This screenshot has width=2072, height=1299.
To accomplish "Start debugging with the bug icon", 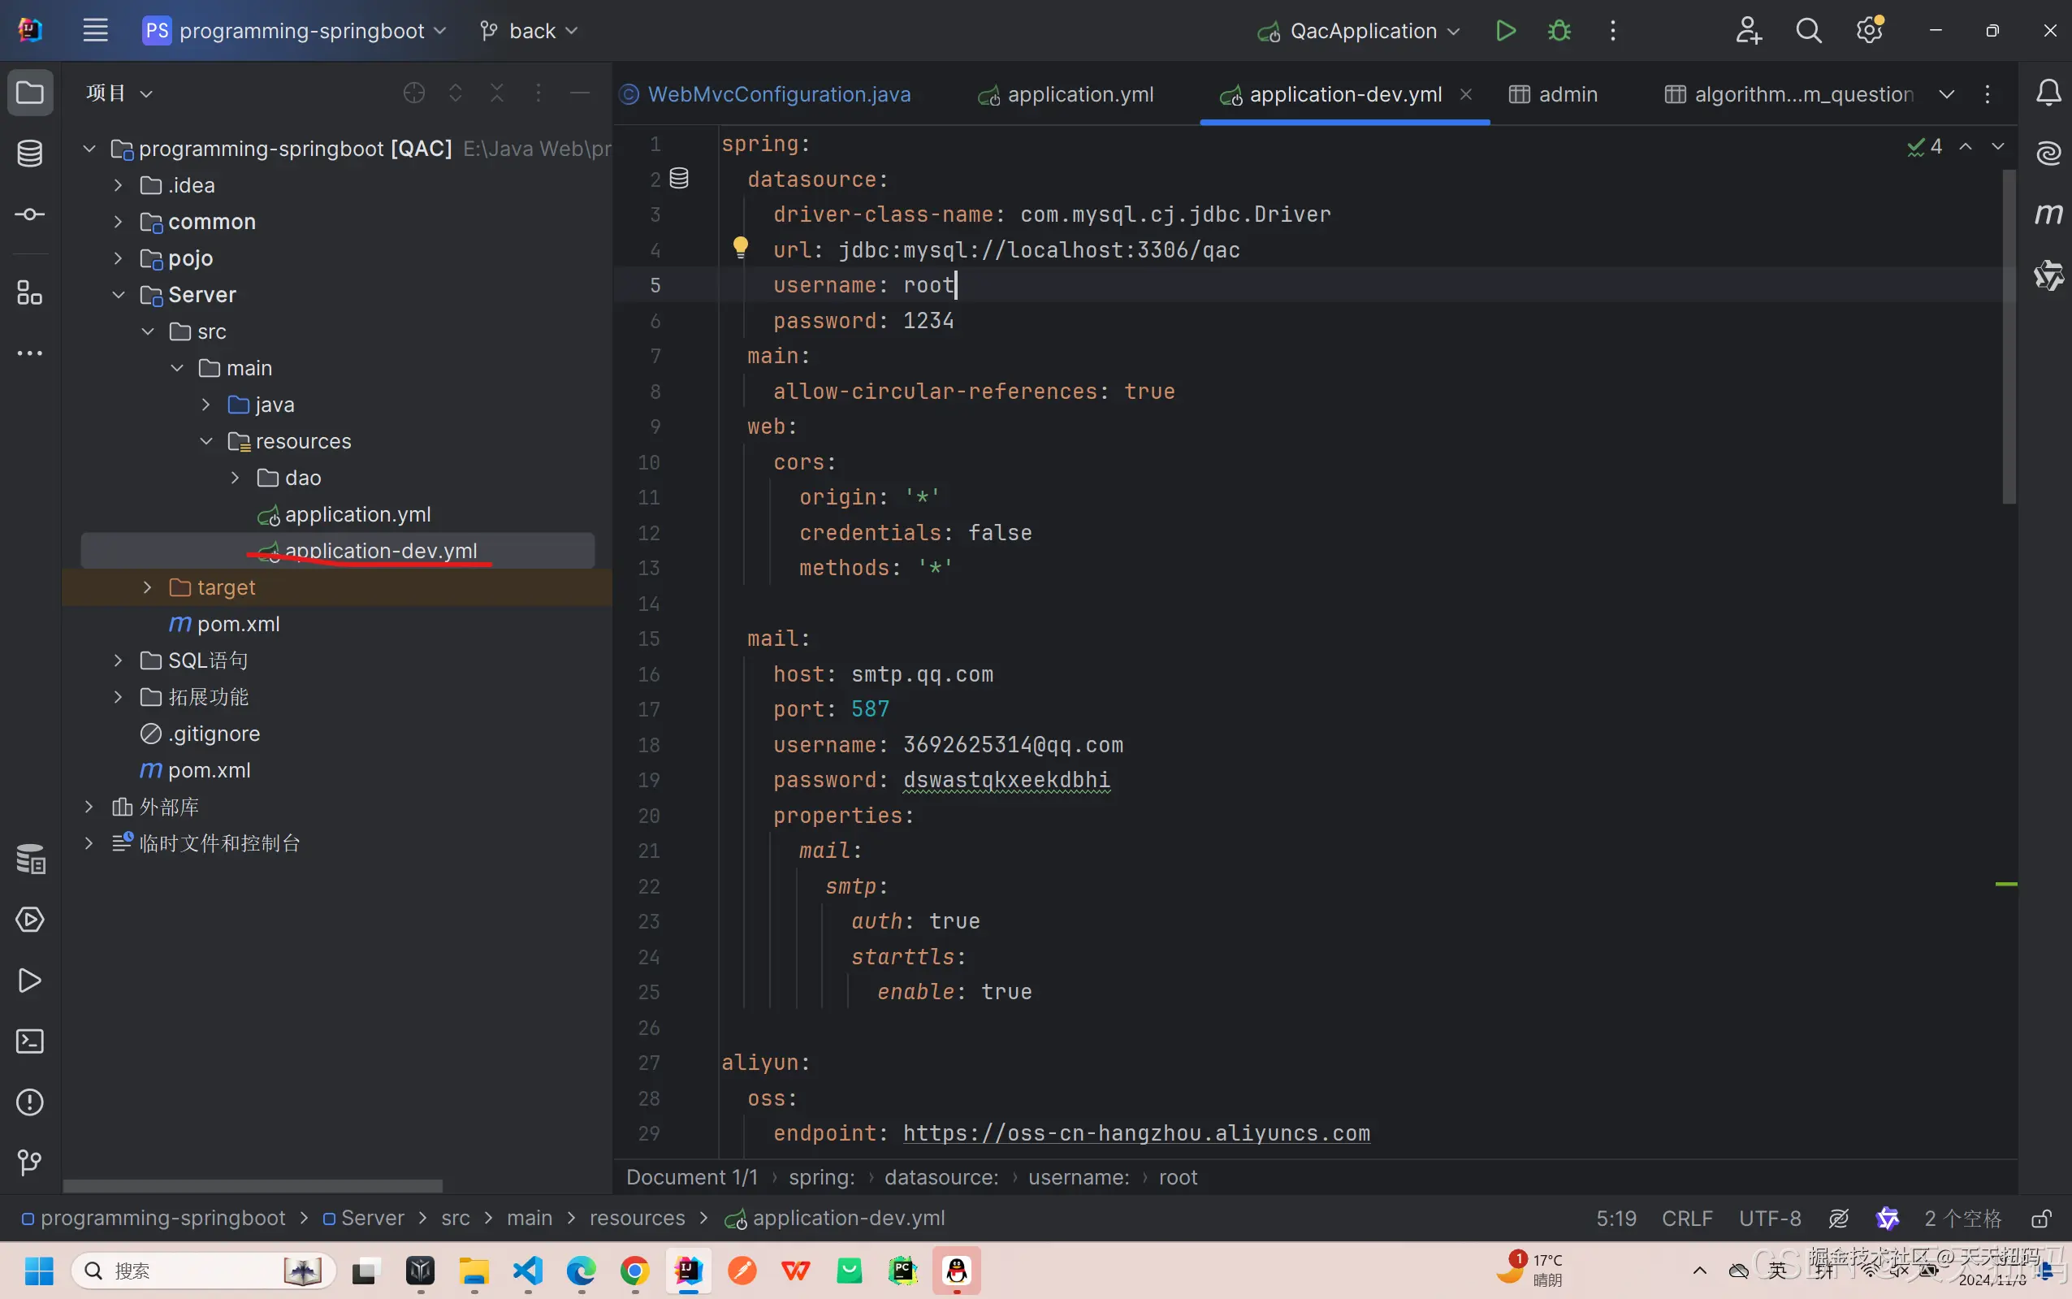I will click(x=1559, y=31).
